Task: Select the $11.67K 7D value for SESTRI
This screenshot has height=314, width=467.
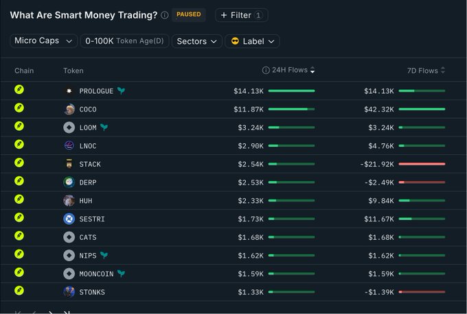Action: (x=379, y=219)
